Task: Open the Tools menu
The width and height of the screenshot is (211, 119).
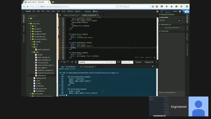Action: 64,11
